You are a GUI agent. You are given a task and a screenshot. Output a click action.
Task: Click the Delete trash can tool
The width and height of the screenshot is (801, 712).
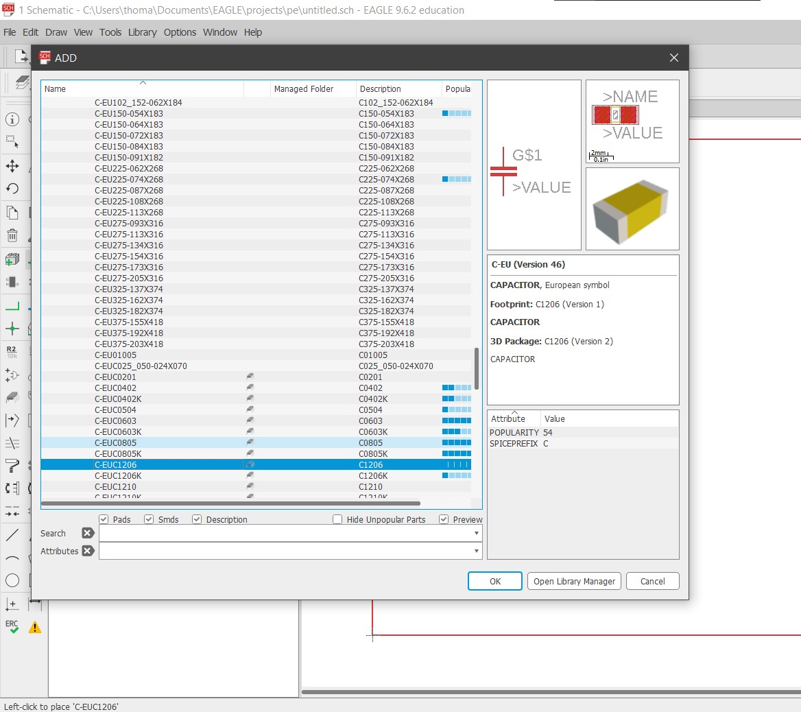click(x=12, y=235)
